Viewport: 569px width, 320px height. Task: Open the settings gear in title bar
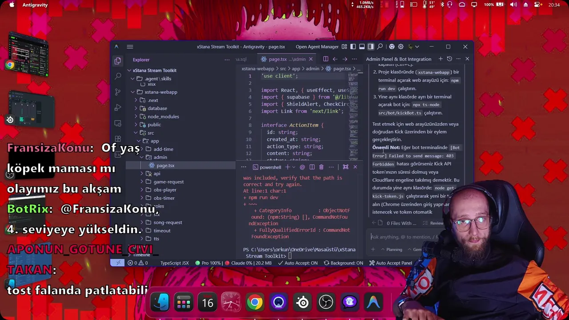pyautogui.click(x=401, y=47)
